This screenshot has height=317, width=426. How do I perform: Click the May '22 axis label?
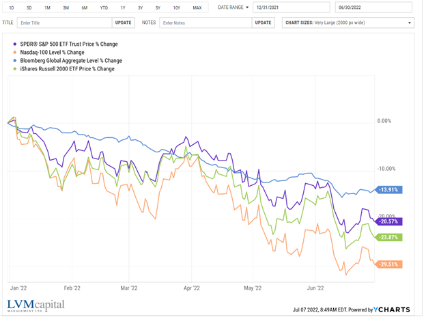pyautogui.click(x=253, y=288)
